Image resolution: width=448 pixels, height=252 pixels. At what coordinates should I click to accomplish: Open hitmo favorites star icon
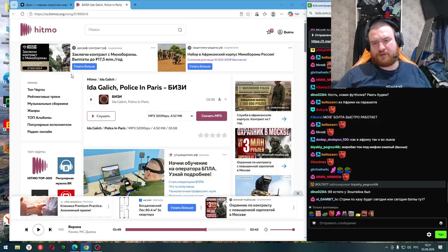269,32
